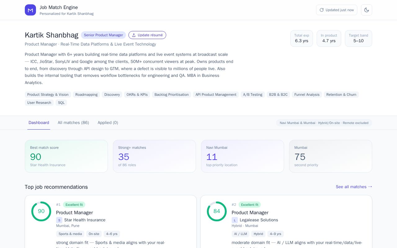This screenshot has width=397, height=248.
Task: Open the Applied (0) tab
Action: (108, 123)
